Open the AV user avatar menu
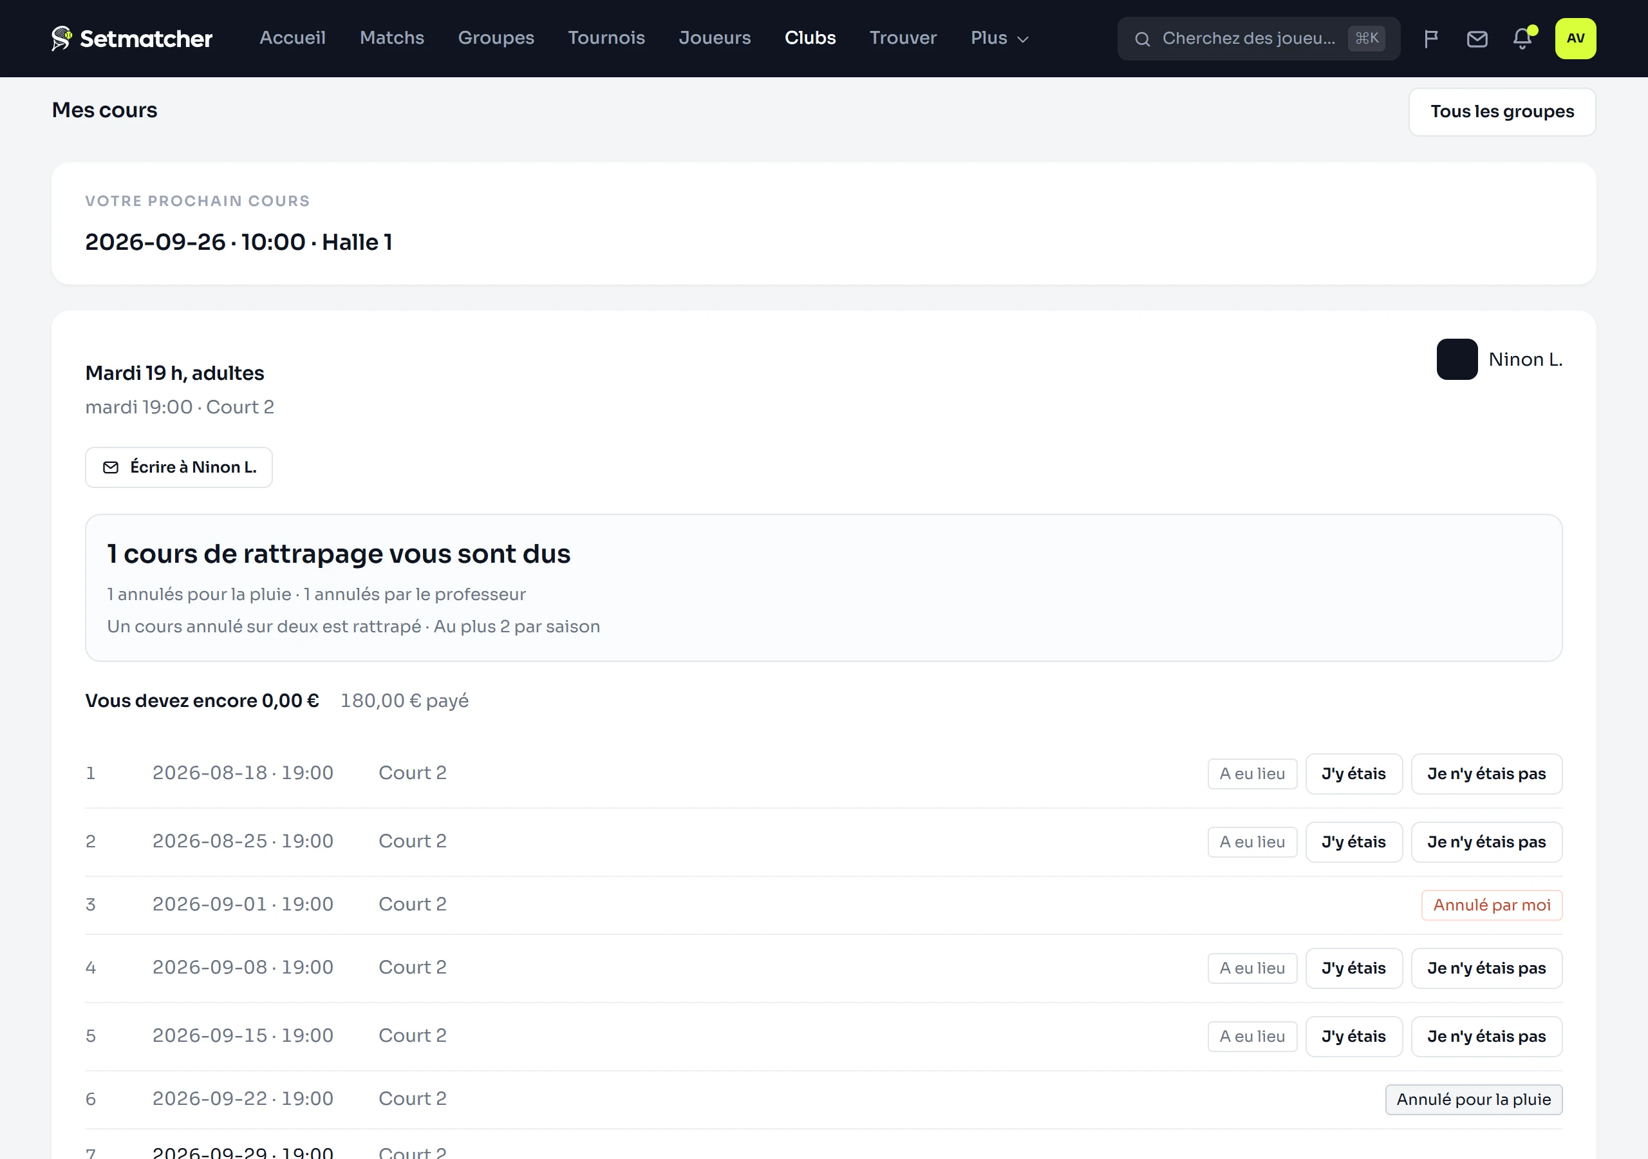The height and width of the screenshot is (1159, 1648). click(1575, 39)
